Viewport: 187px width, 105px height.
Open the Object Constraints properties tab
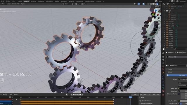click(163, 85)
